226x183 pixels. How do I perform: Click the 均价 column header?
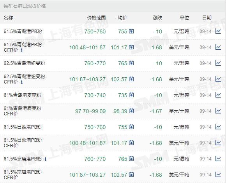(x=122, y=18)
